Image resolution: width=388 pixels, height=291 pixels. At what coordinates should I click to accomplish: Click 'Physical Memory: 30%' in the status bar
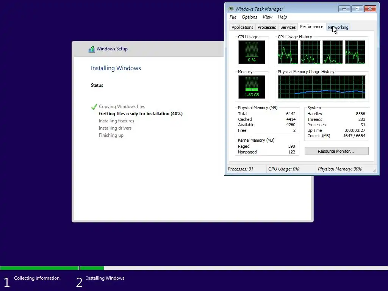tap(340, 169)
